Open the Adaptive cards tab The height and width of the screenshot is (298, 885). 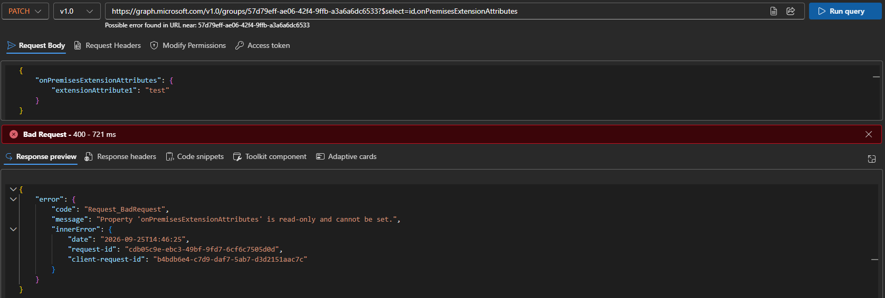(x=346, y=156)
